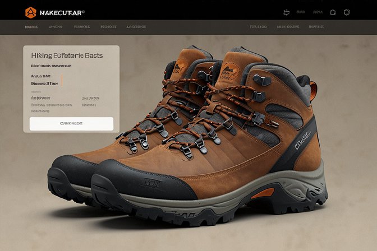Click the orange hexagon logo icon
Image resolution: width=377 pixels, height=251 pixels.
coord(30,11)
